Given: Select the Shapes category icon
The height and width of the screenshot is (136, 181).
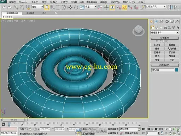Looking at the screenshot, I should point(157,28).
